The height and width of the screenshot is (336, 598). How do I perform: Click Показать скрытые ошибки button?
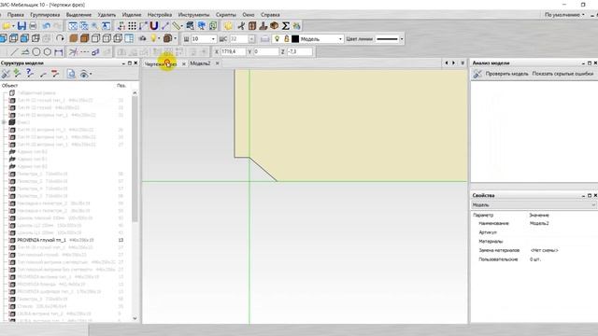562,74
